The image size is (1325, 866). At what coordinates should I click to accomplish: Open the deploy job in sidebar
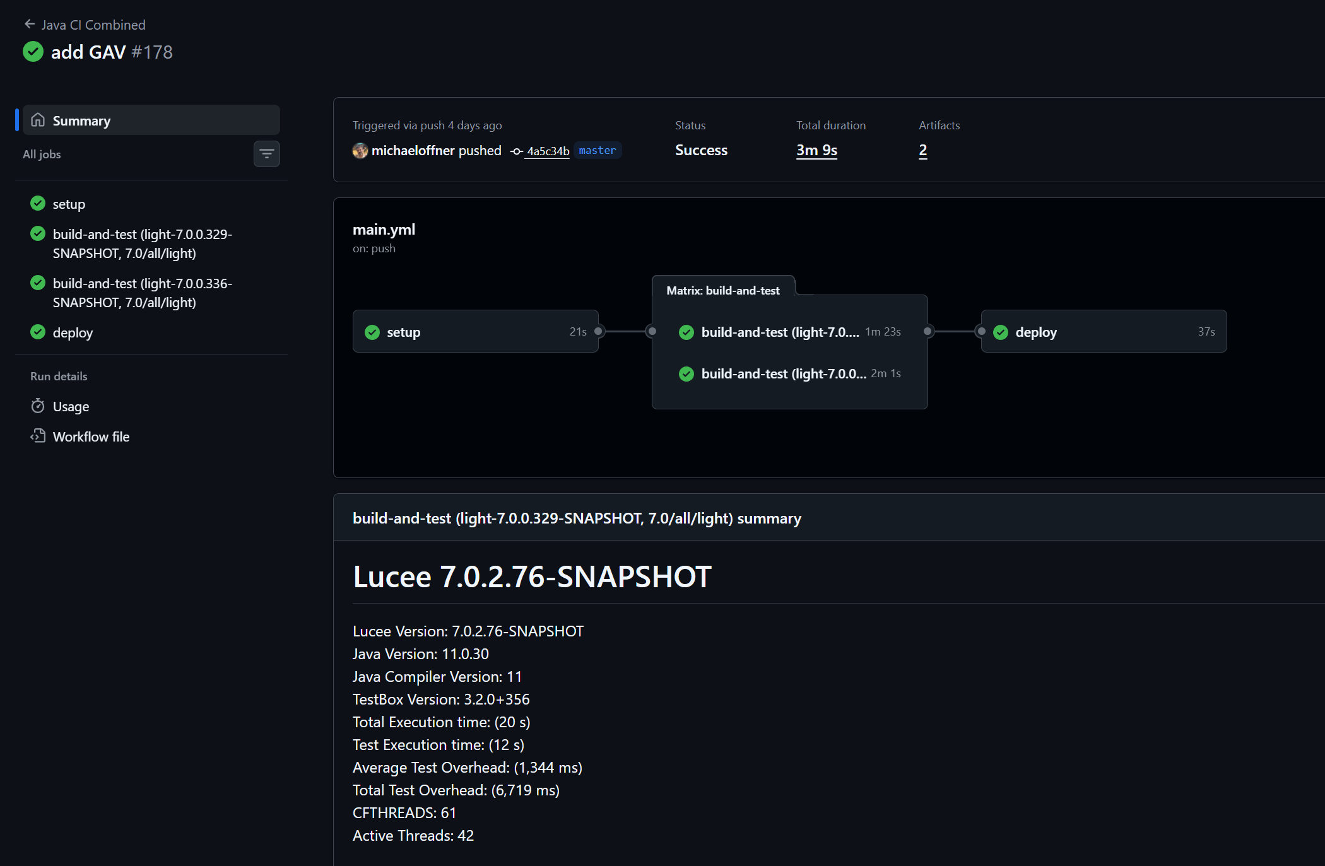click(73, 332)
